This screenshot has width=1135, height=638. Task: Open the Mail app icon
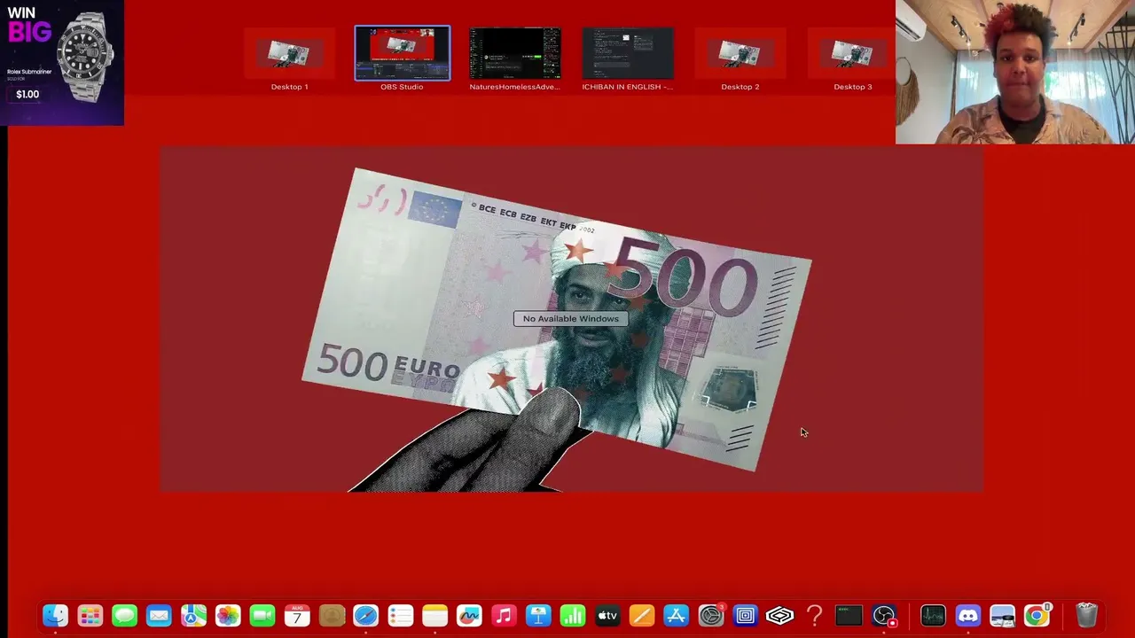(x=159, y=616)
